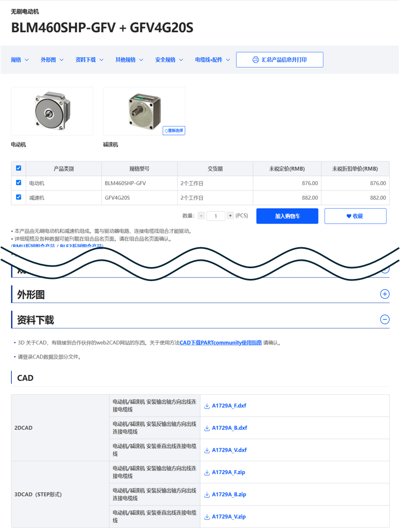Screen dimensions: 400x531
Task: Click download icon for A1729A_B.dxf
Action: 207,428
